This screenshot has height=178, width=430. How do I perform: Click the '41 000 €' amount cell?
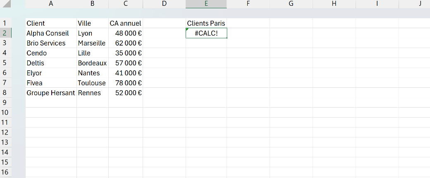(x=126, y=73)
